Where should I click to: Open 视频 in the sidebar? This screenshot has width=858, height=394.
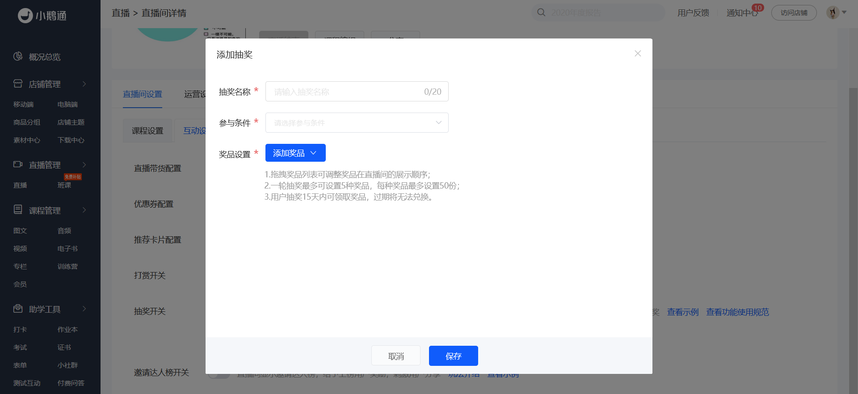point(20,248)
